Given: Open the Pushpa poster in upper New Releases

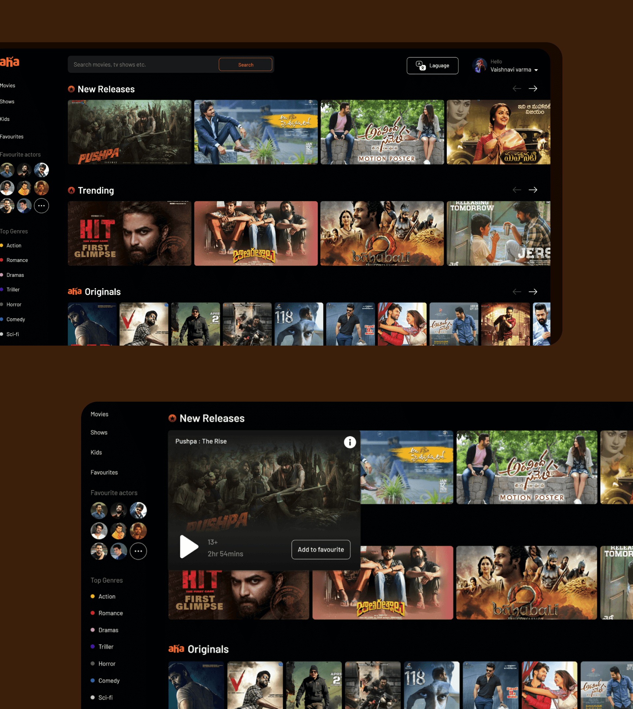Looking at the screenshot, I should (x=129, y=132).
